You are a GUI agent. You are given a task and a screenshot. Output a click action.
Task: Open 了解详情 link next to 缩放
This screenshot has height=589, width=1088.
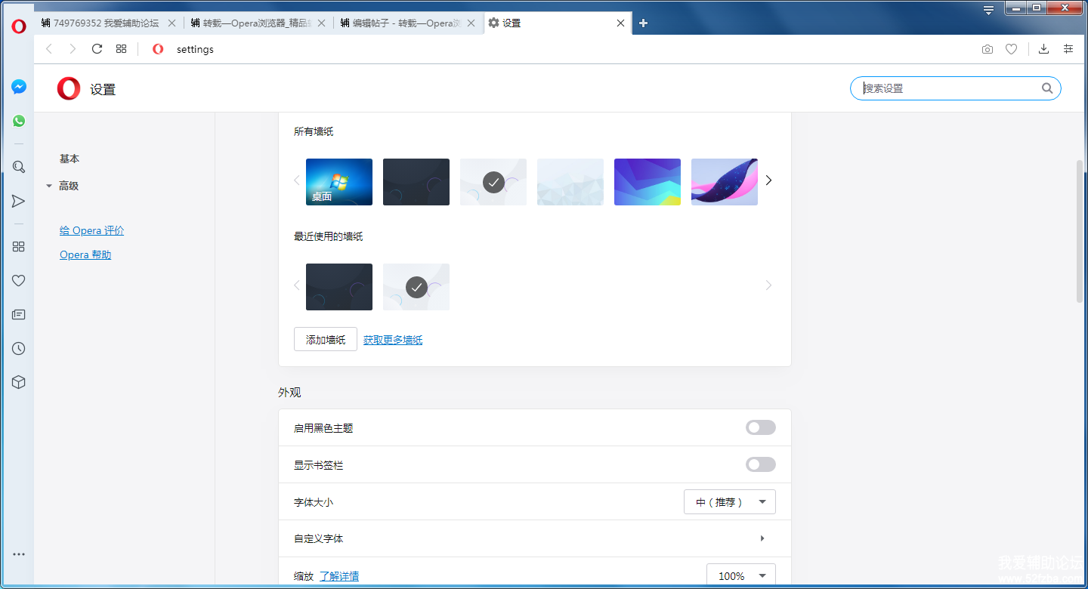pos(339,576)
